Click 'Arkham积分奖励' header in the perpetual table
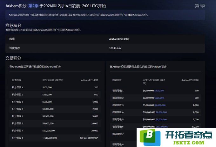 190,80
